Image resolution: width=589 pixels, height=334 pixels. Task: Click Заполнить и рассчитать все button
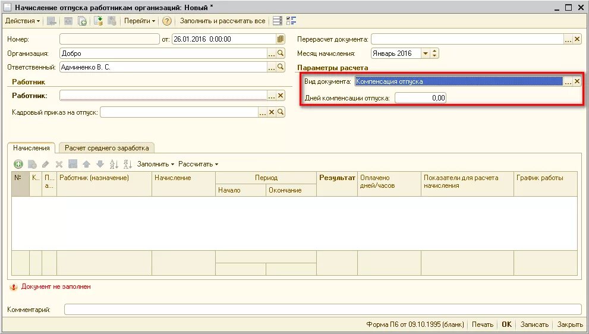pos(222,21)
